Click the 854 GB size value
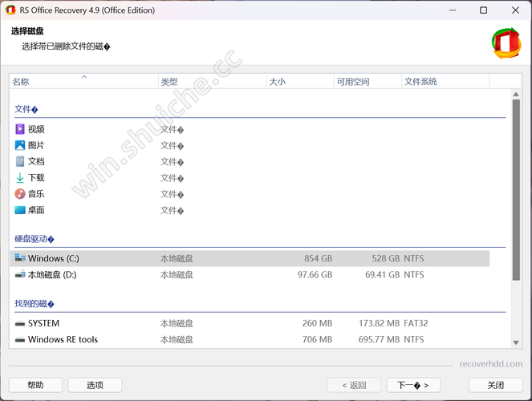Image resolution: width=532 pixels, height=401 pixels. pos(319,258)
